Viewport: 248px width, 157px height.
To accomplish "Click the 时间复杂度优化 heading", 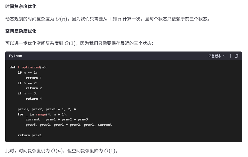I will [21, 6].
